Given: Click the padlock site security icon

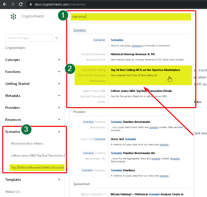Looking at the screenshot, I should pos(31,4).
